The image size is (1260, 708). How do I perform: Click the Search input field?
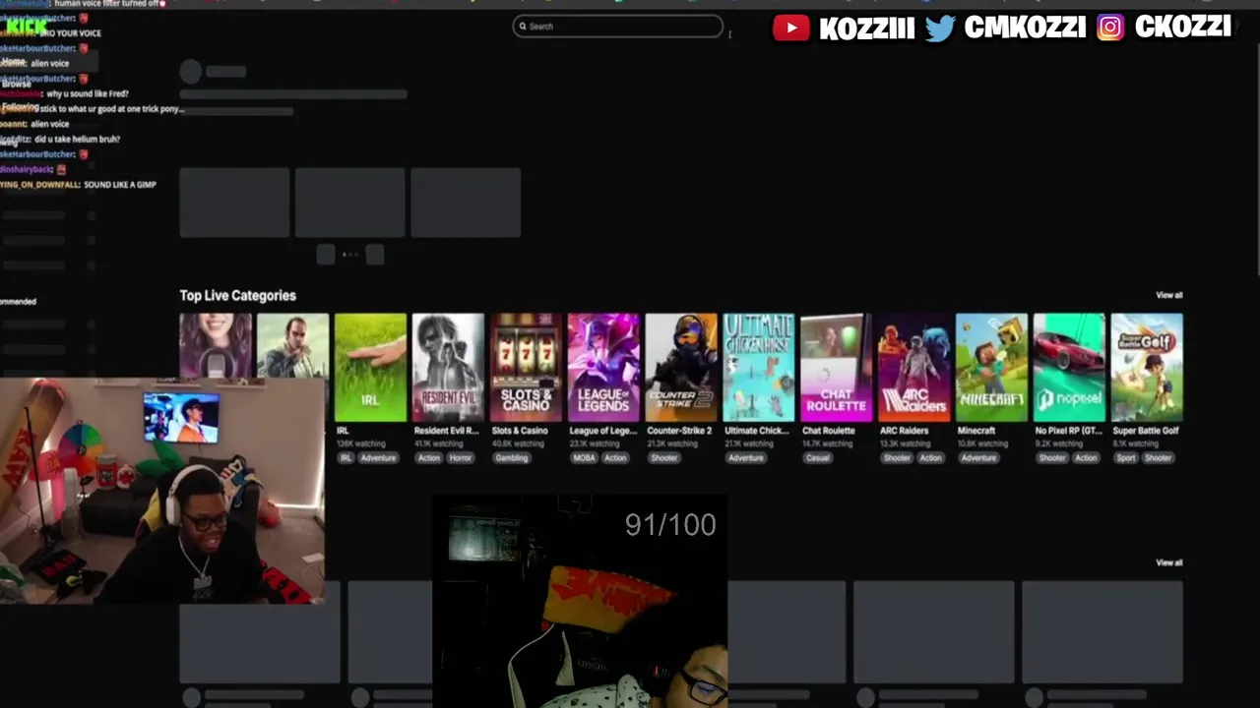(618, 27)
